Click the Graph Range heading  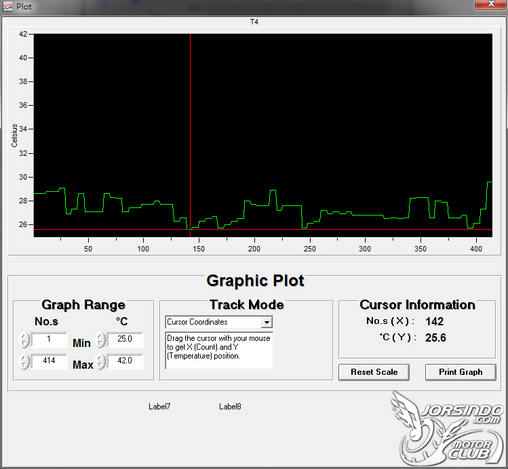[83, 305]
